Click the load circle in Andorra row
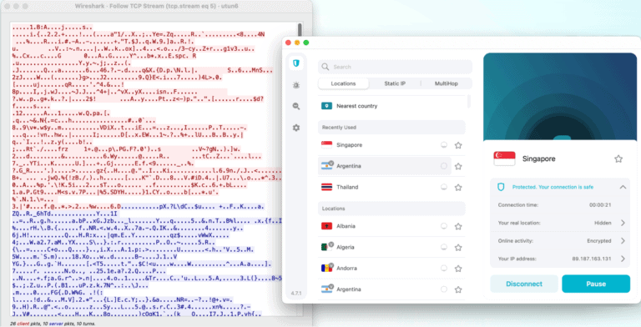641x327 pixels. pyautogui.click(x=443, y=268)
